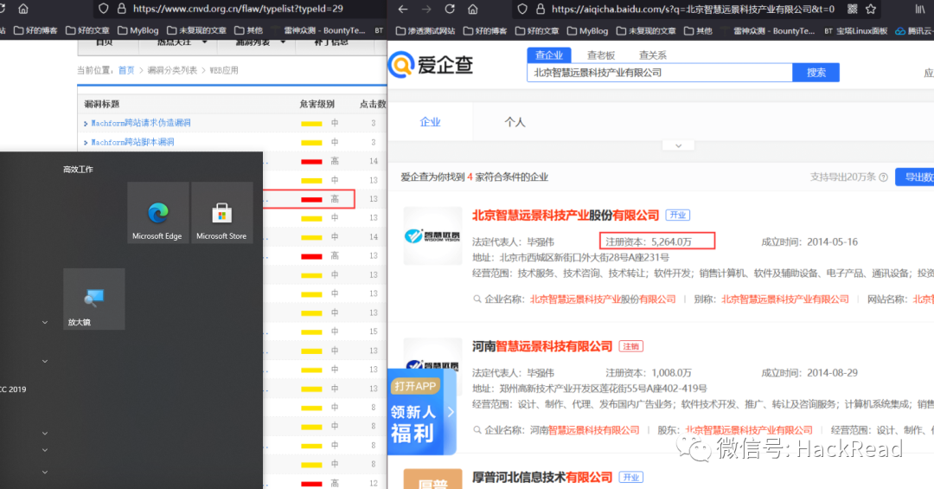Select the 企业 results tab
The height and width of the screenshot is (489, 934).
(430, 122)
